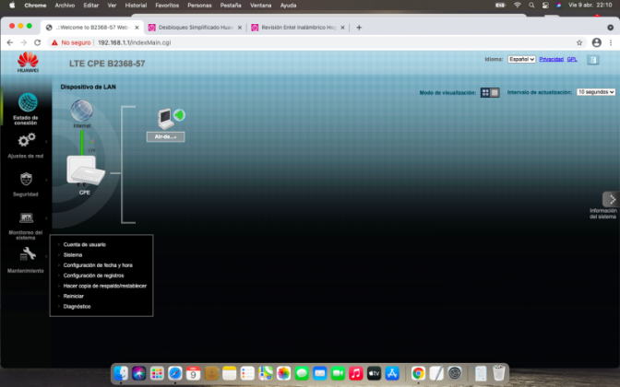The height and width of the screenshot is (387, 620).
Task: Click the Internet globe in the diagram
Action: pyautogui.click(x=82, y=111)
